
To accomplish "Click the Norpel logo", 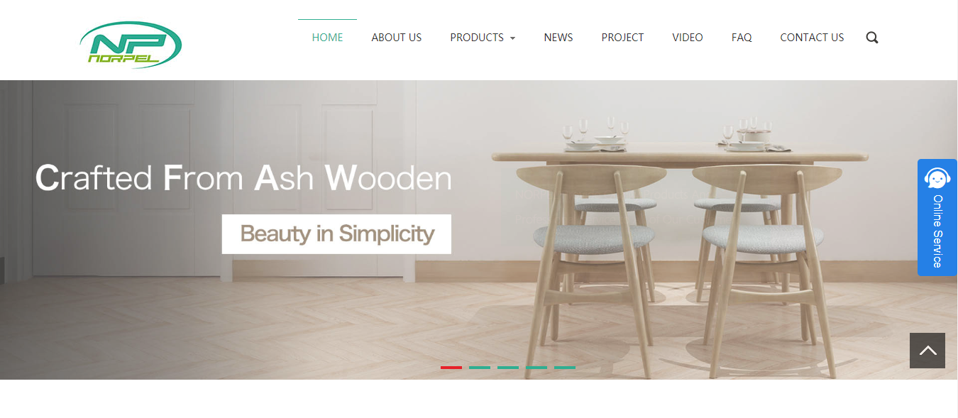I will (x=131, y=44).
